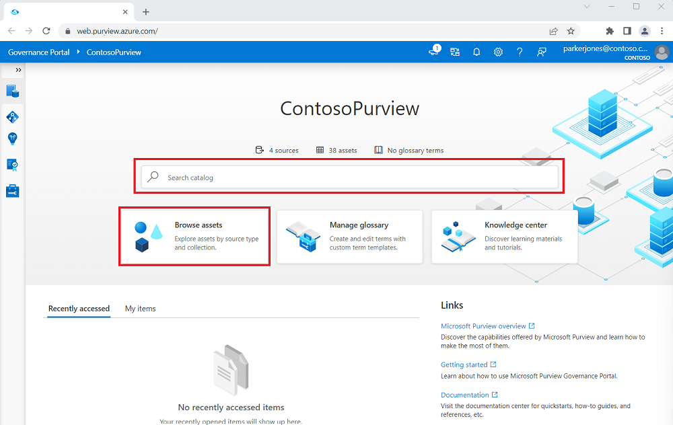The width and height of the screenshot is (673, 425).
Task: Open Purview settings with the gear icon
Action: tap(498, 52)
